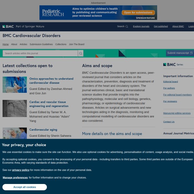194x194 pixels.
Task: Open More details on aims and scope
Action: click(112, 134)
